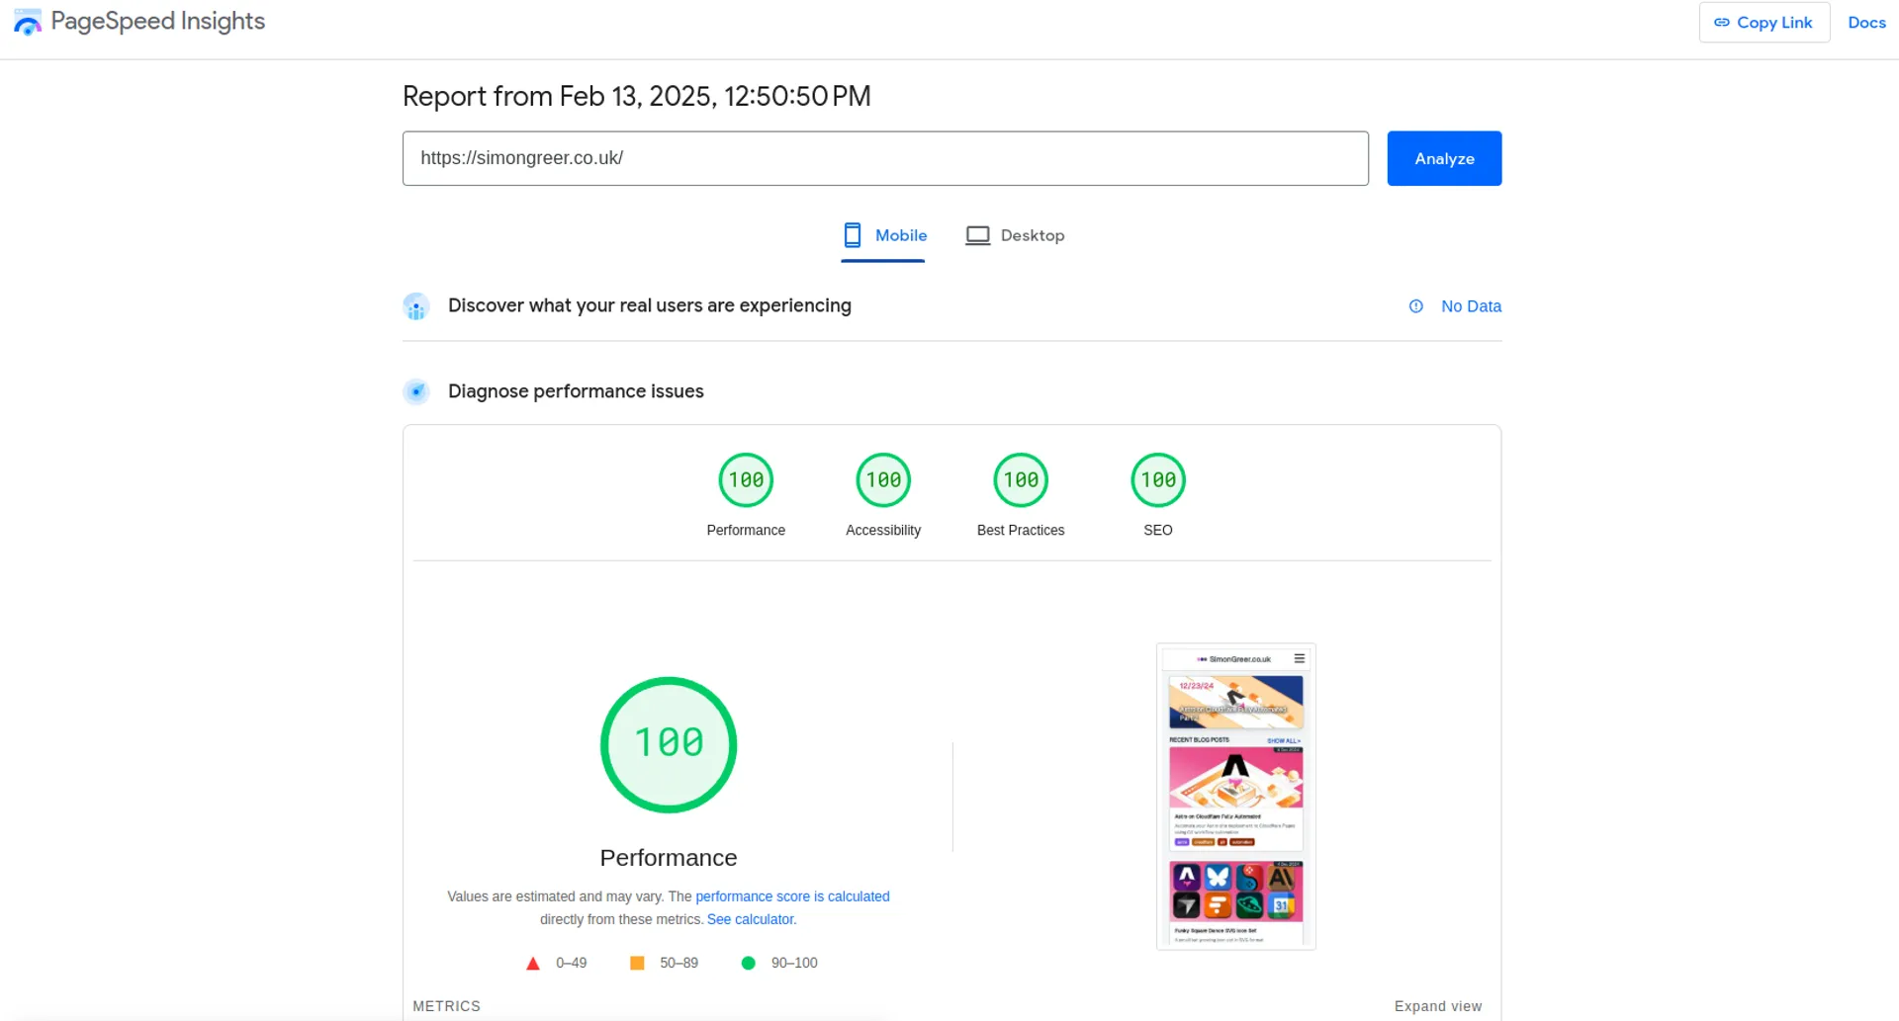Screen dimensions: 1899x1021
Task: Click the Analyze button
Action: [x=1443, y=158]
